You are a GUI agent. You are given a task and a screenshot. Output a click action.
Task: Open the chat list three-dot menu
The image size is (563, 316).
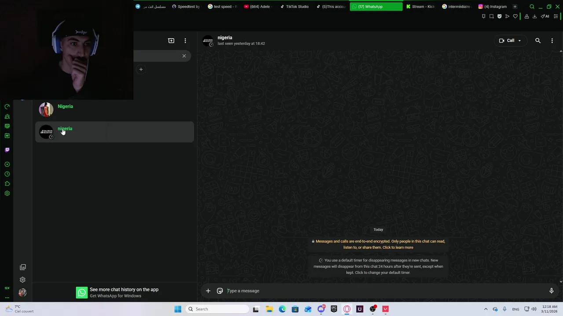tap(185, 40)
